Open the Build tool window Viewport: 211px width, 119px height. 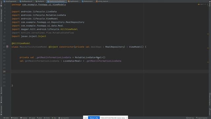tap(40, 118)
